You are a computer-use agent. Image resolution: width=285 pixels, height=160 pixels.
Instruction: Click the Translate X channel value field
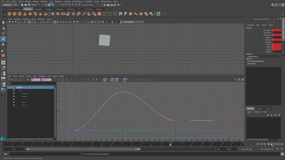pyautogui.click(x=277, y=30)
